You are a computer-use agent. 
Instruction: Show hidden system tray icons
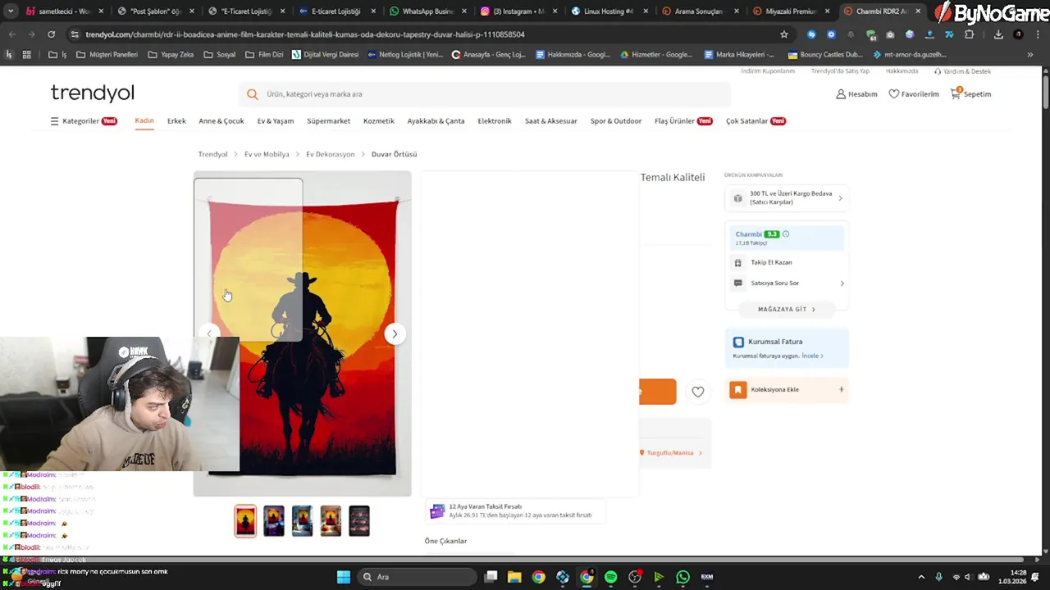pos(920,577)
